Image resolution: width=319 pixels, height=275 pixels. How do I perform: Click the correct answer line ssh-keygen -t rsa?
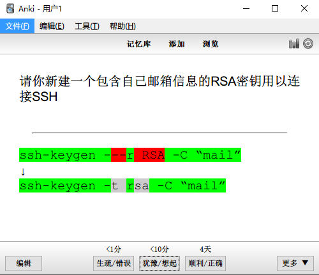pyautogui.click(x=122, y=185)
